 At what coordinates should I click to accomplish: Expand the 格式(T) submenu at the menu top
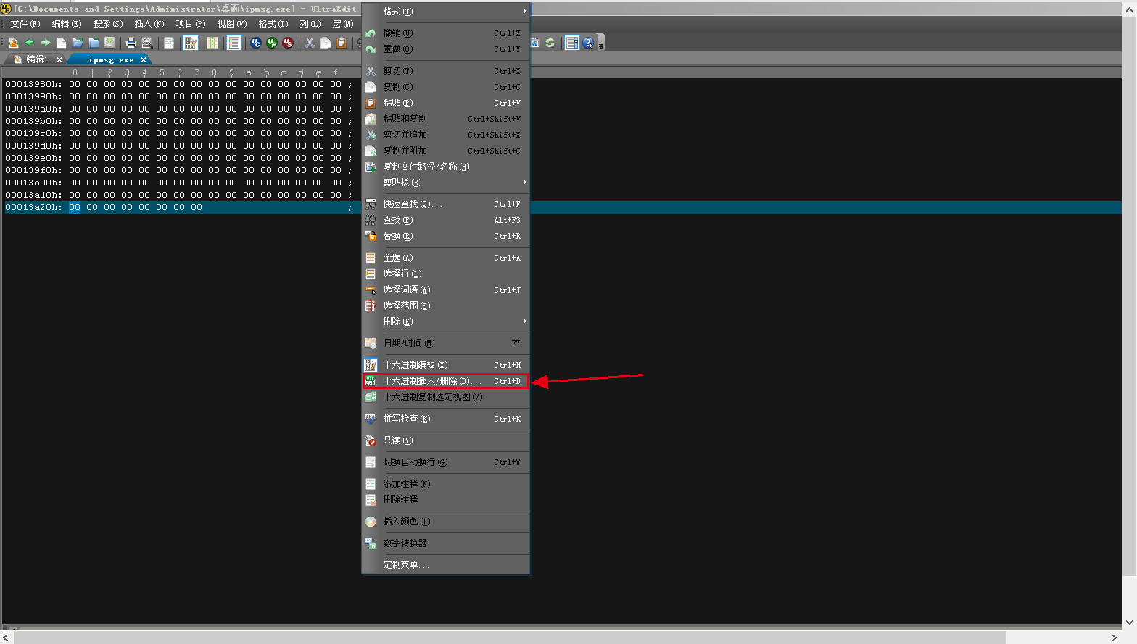[x=446, y=12]
